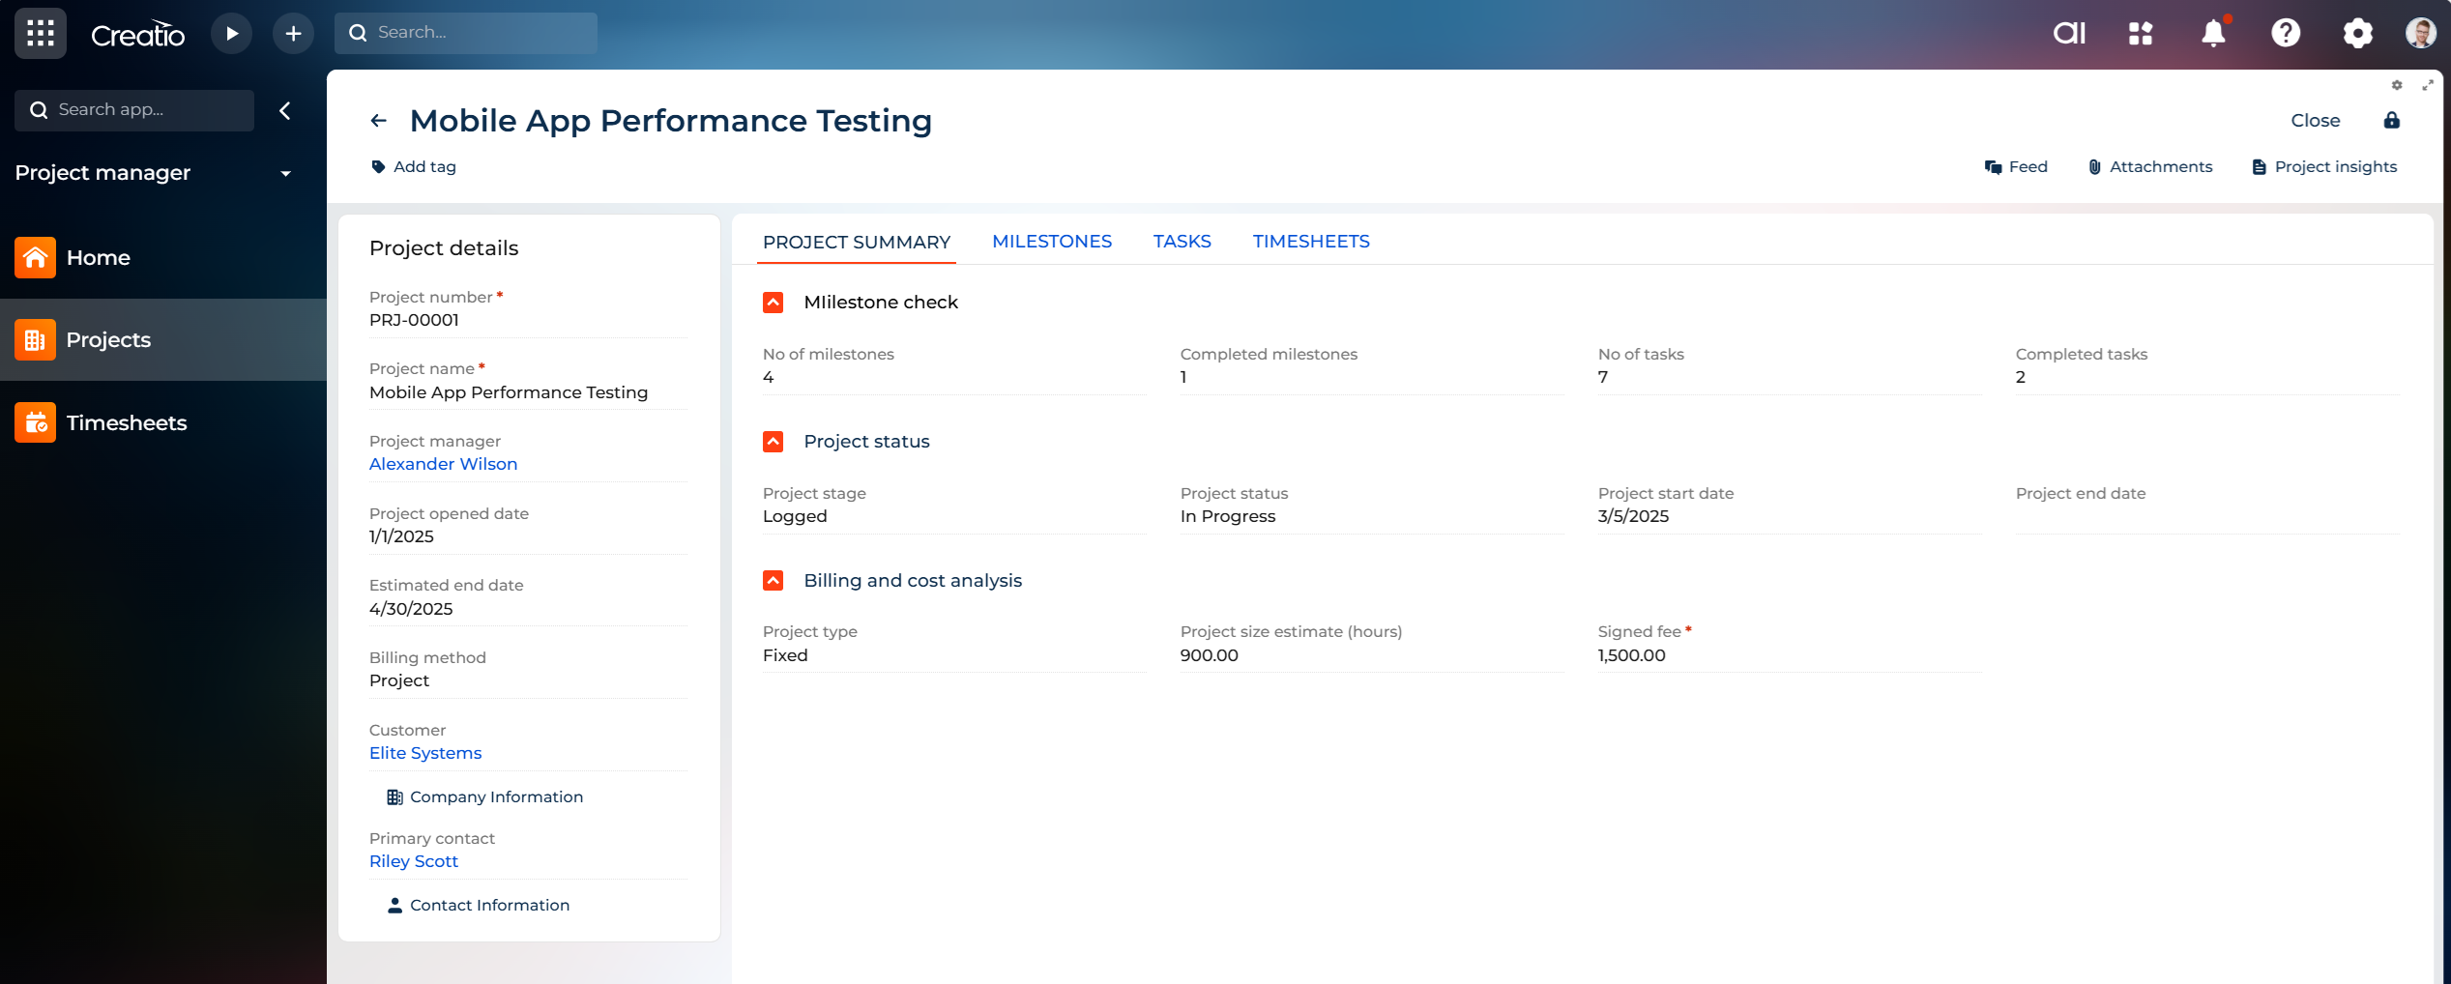Open Projects in the sidebar
Viewport: 2451px width, 984px height.
(x=108, y=340)
